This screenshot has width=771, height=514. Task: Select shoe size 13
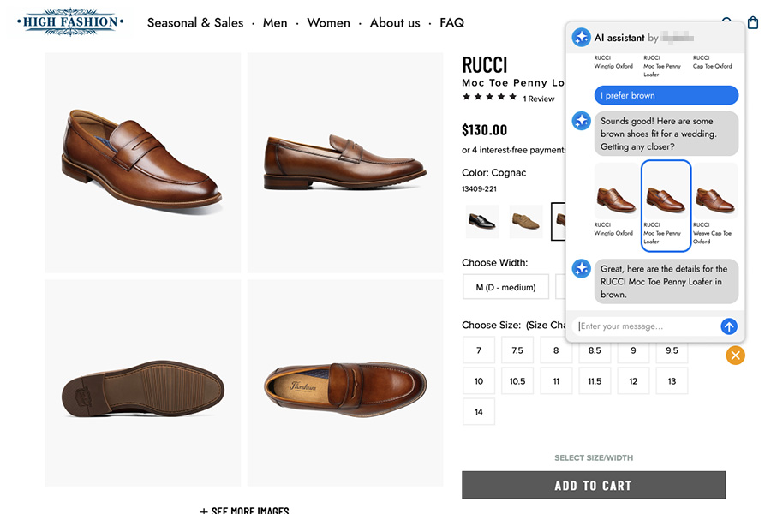click(672, 381)
